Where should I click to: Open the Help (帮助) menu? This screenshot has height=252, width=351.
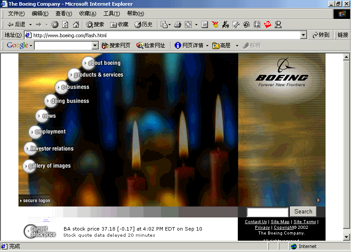click(x=136, y=14)
